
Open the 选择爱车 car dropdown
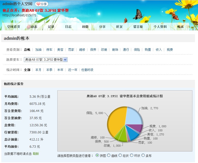point(46,59)
